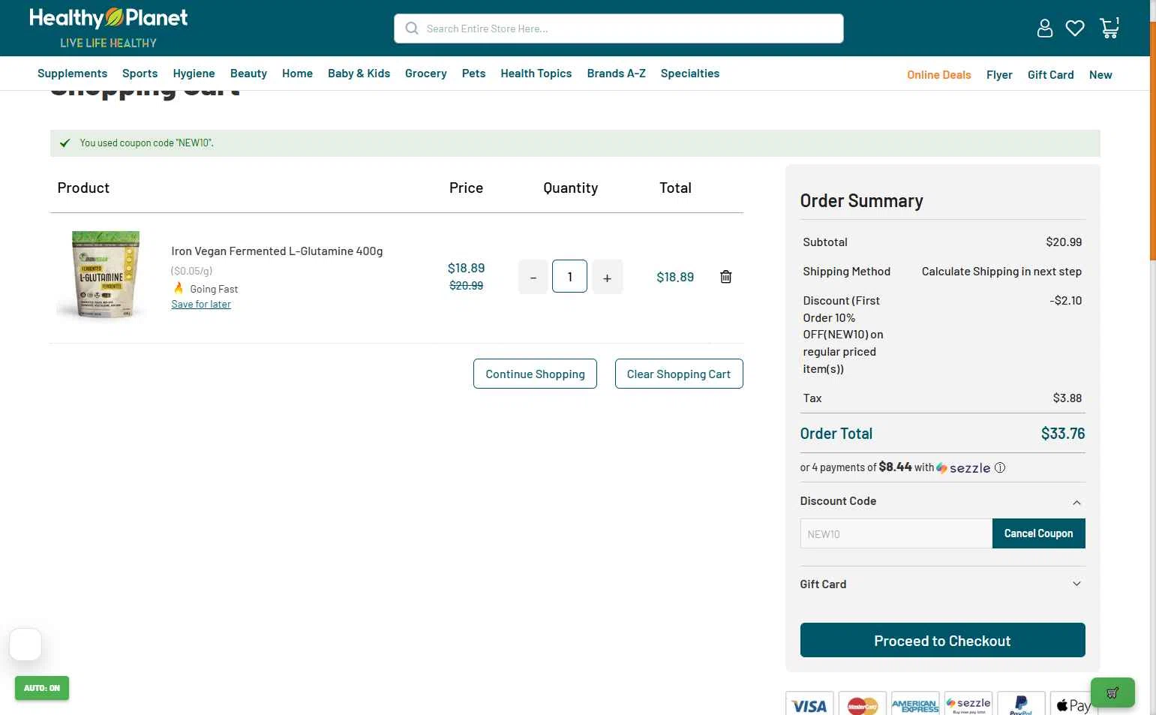Click the Subtotal value $20.99

[1064, 242]
